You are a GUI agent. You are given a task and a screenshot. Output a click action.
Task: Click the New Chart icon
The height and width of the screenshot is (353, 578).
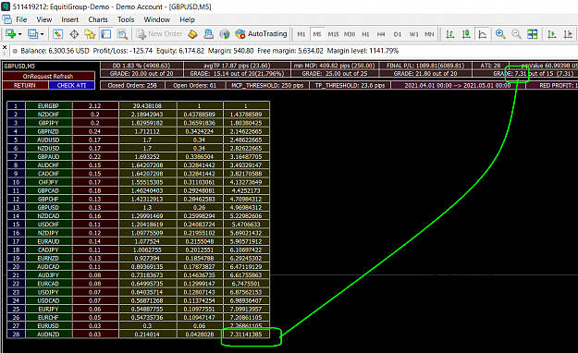tap(10, 34)
